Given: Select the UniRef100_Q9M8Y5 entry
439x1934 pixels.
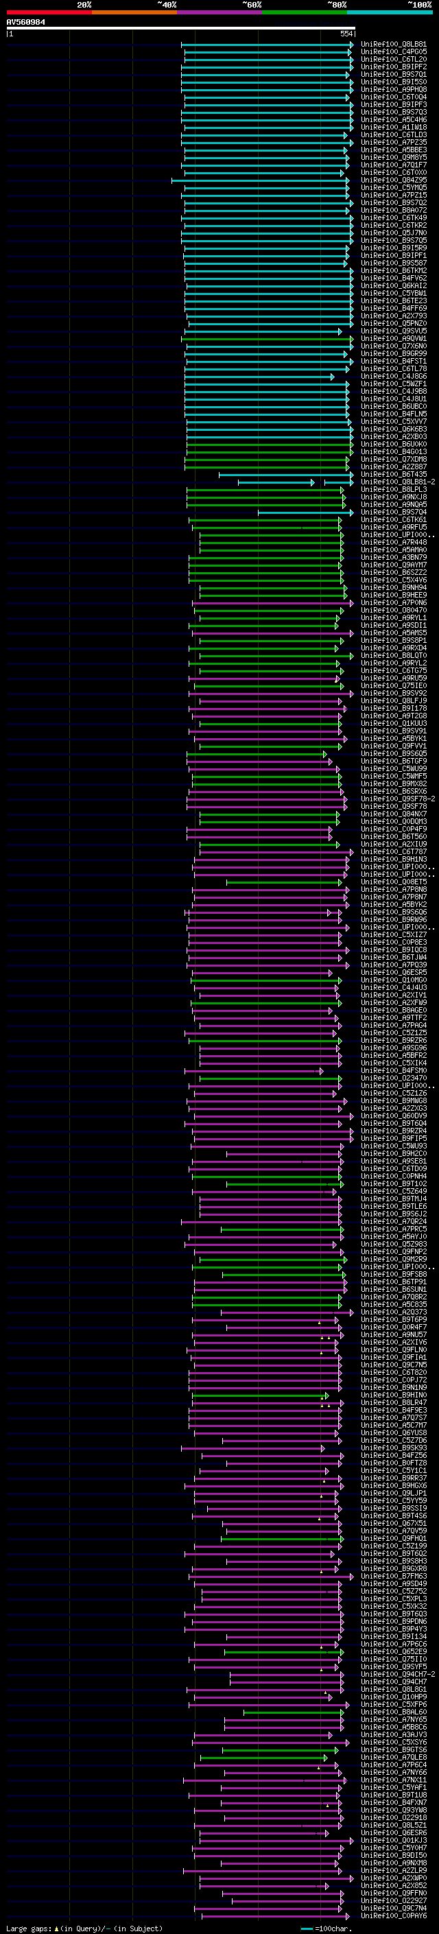Looking at the screenshot, I should click(394, 158).
